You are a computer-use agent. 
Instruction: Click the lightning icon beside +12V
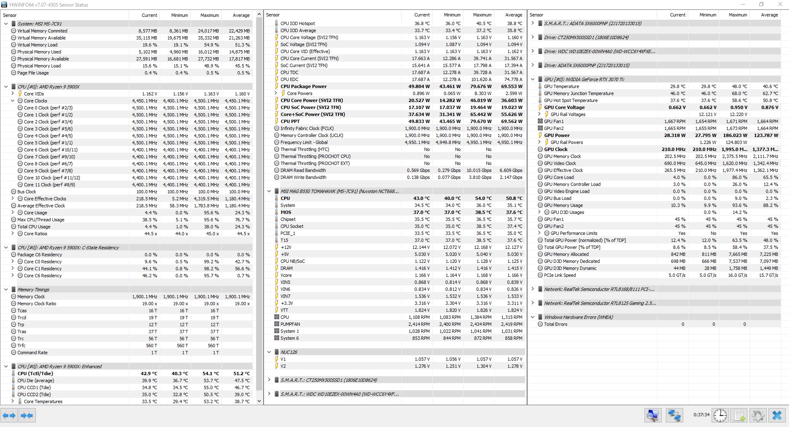click(277, 247)
